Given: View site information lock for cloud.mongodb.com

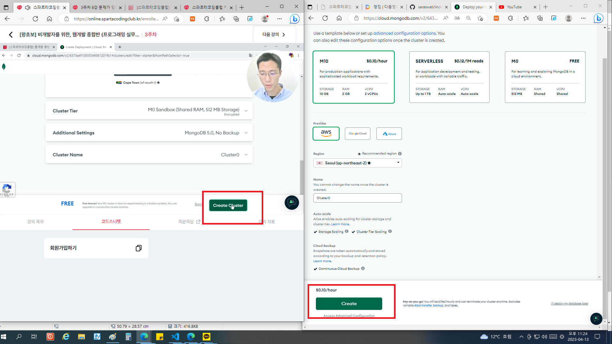Looking at the screenshot, I should click(x=356, y=18).
